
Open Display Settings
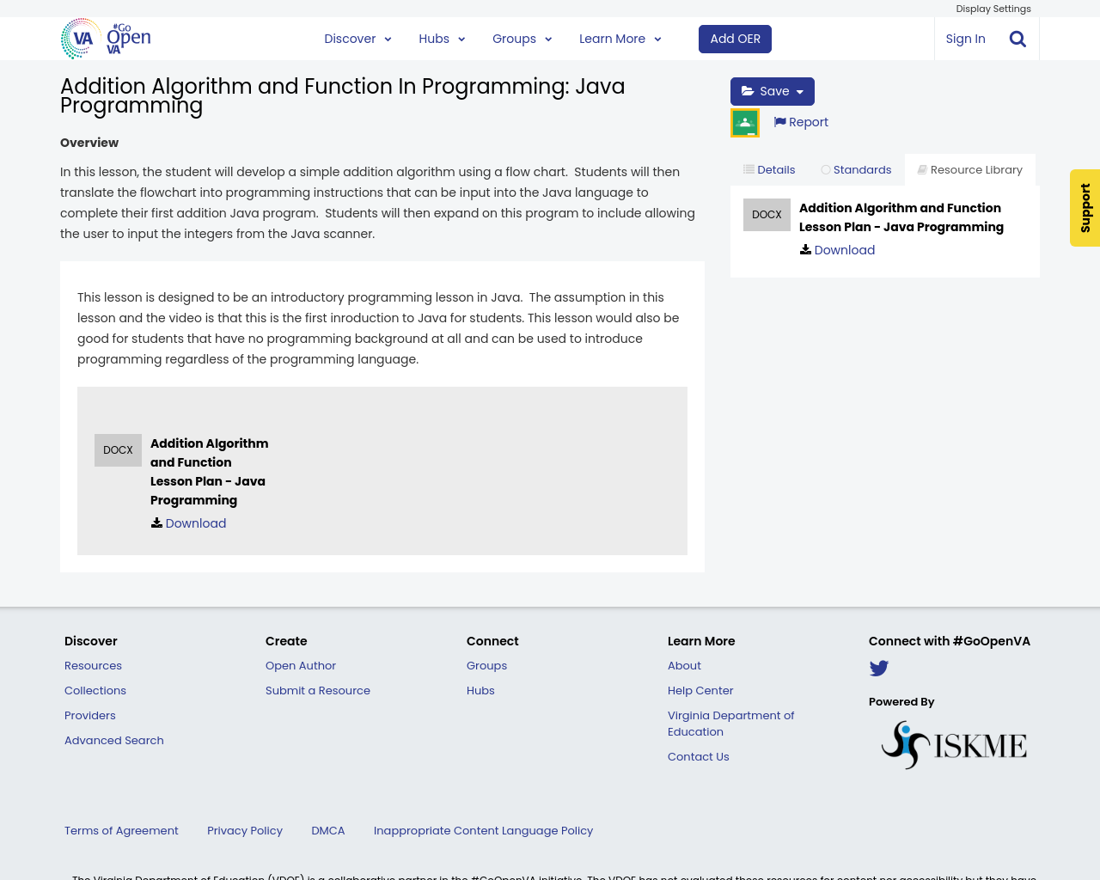(x=993, y=9)
